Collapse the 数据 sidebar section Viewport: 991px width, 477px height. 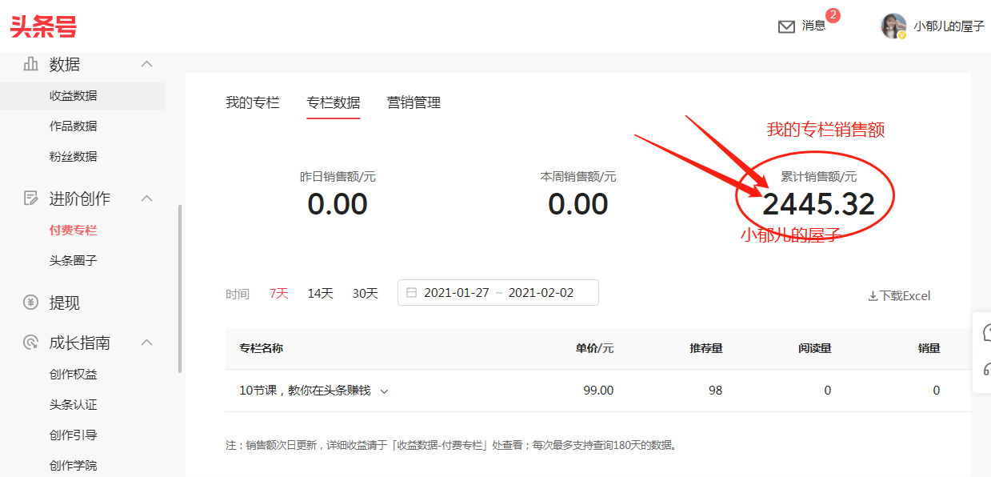click(146, 64)
